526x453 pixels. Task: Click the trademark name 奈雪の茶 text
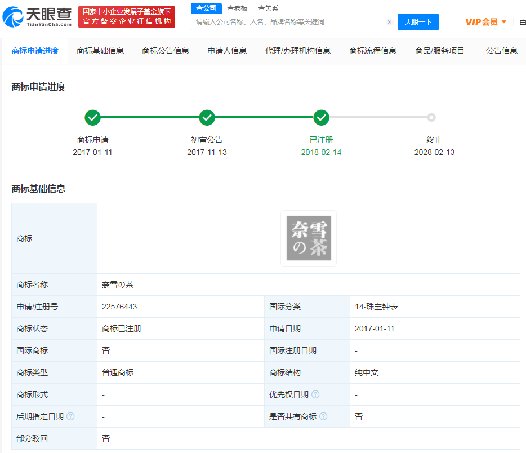[118, 285]
